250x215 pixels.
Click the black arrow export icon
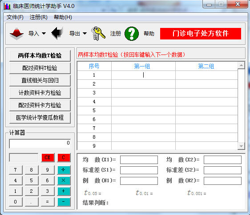[x=57, y=33]
